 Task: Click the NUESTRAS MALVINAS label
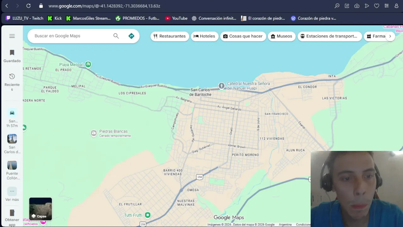click(186, 203)
